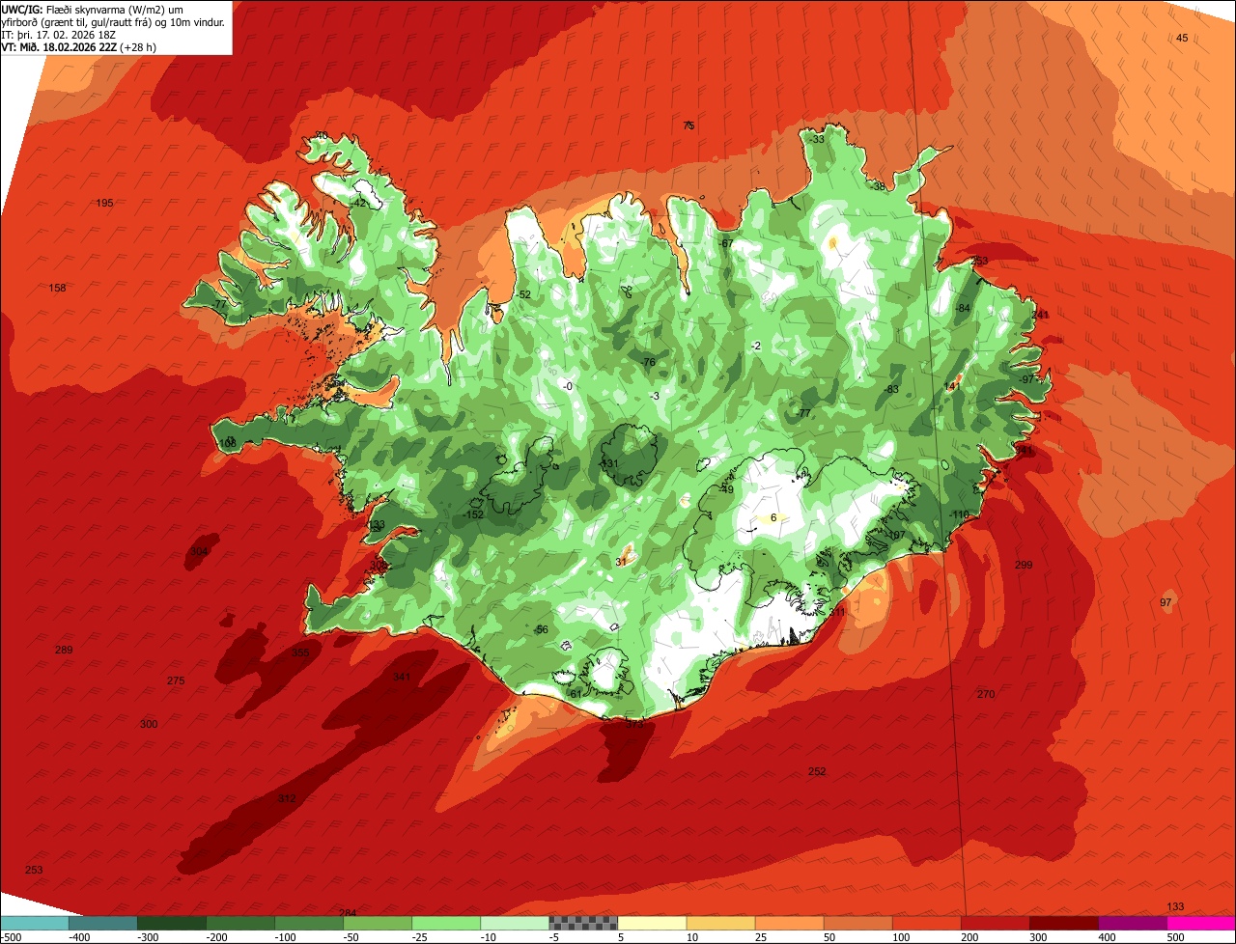This screenshot has width=1236, height=944.
Task: Pick the pale green -10 to -5 legend swatch
Action: (x=515, y=923)
